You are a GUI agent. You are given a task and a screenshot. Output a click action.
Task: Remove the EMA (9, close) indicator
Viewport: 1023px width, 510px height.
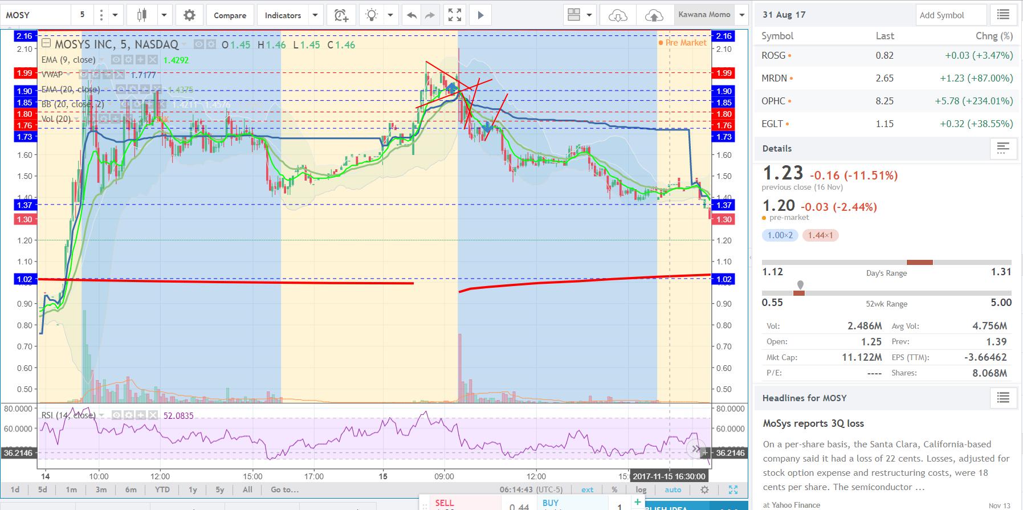click(x=153, y=60)
